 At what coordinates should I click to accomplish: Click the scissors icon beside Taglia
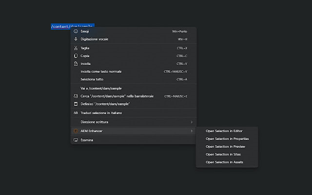coord(76,48)
